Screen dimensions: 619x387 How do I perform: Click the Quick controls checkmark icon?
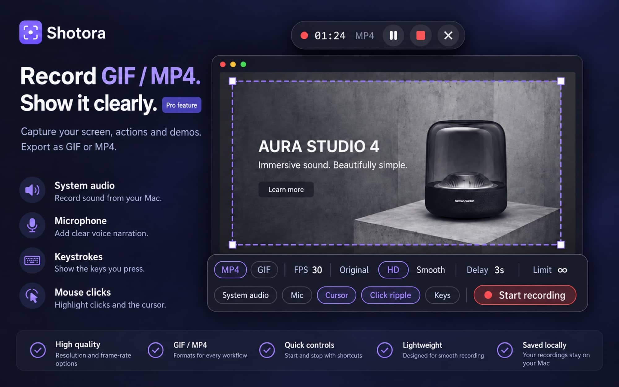pos(267,350)
